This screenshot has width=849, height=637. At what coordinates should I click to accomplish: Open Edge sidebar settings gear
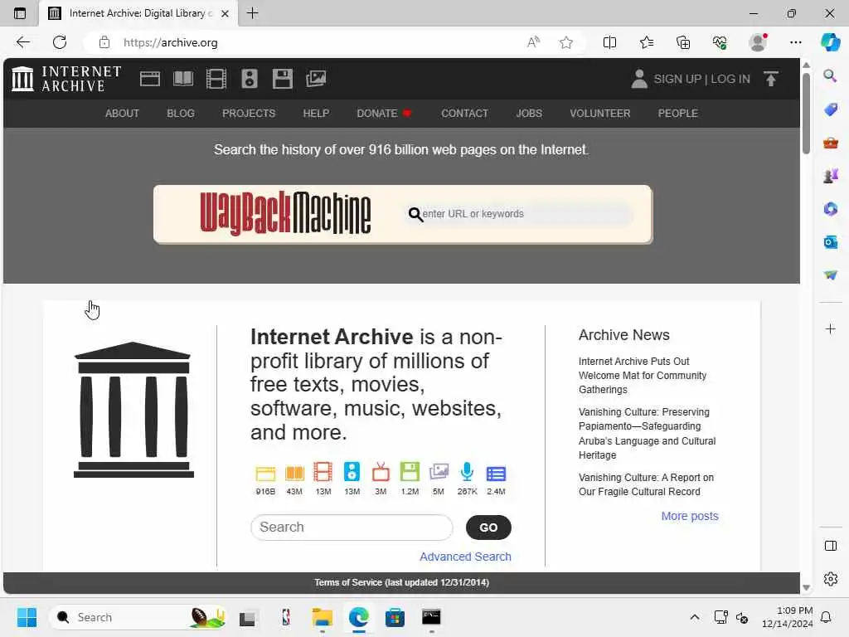tap(830, 579)
